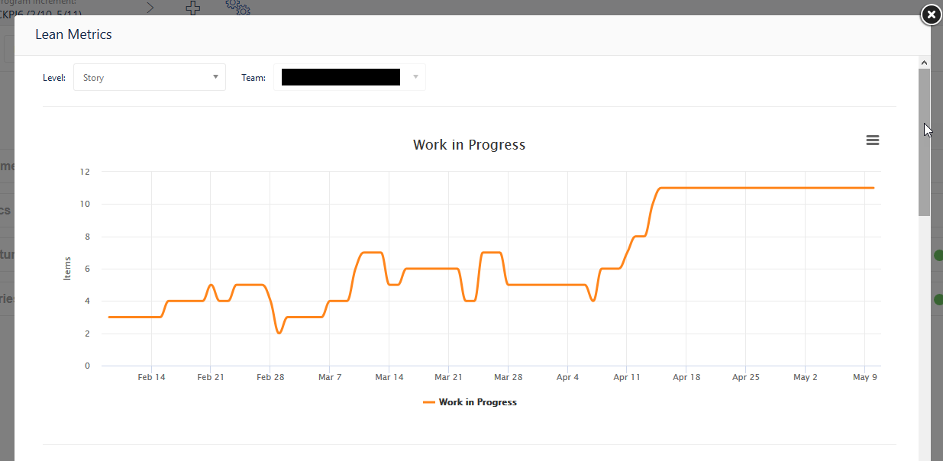The height and width of the screenshot is (461, 943).
Task: Click the y-axis value 6
Action: coord(88,269)
